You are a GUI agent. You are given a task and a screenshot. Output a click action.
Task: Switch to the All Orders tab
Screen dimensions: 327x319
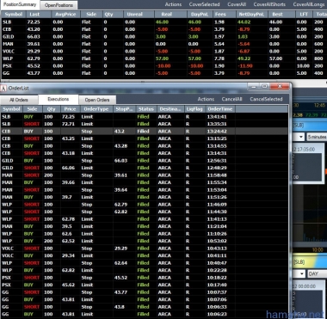click(x=19, y=100)
